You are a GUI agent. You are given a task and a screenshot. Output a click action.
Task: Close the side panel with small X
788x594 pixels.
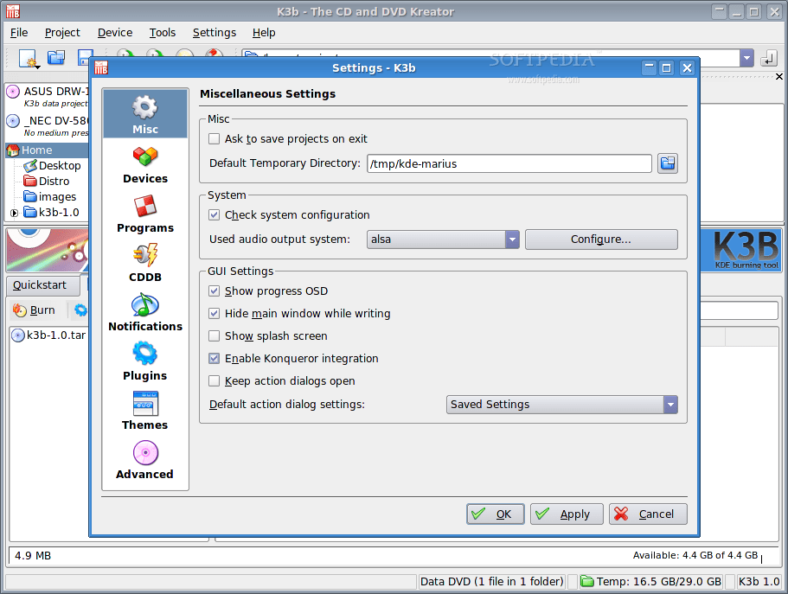[779, 76]
